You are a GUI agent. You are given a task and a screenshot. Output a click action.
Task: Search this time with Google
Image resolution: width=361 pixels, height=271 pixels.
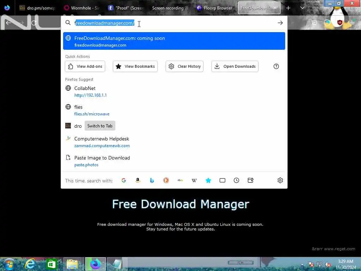click(124, 180)
